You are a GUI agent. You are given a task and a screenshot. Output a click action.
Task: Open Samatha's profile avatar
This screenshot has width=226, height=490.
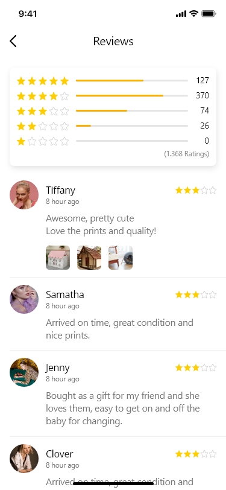pyautogui.click(x=24, y=299)
